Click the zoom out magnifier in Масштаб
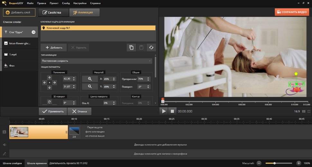The width and height of the screenshot is (312, 167). coord(90,86)
